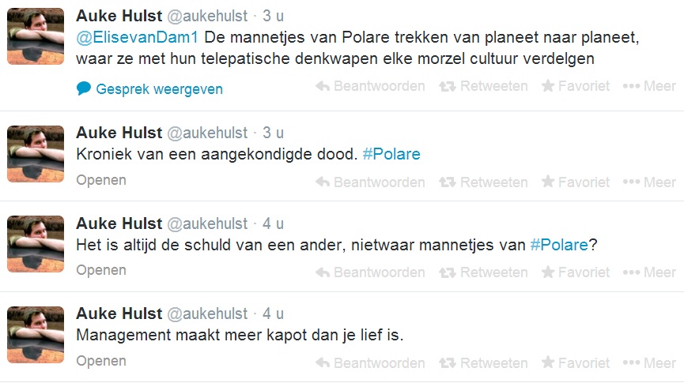684x383 pixels.
Task: Click the speech bubble icon beside Gesprek weergeven
Action: (x=84, y=88)
